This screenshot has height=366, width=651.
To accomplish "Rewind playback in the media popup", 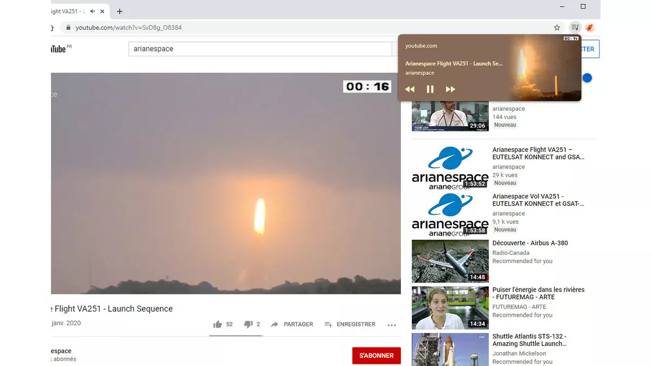I will click(410, 89).
